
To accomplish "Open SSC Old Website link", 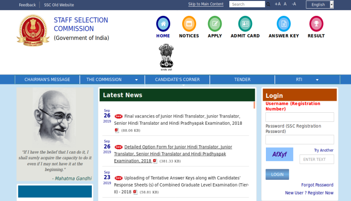I will pyautogui.click(x=59, y=5).
